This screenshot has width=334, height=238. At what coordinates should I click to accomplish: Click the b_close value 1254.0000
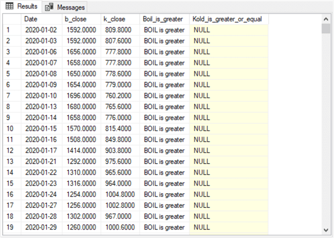pyautogui.click(x=81, y=195)
